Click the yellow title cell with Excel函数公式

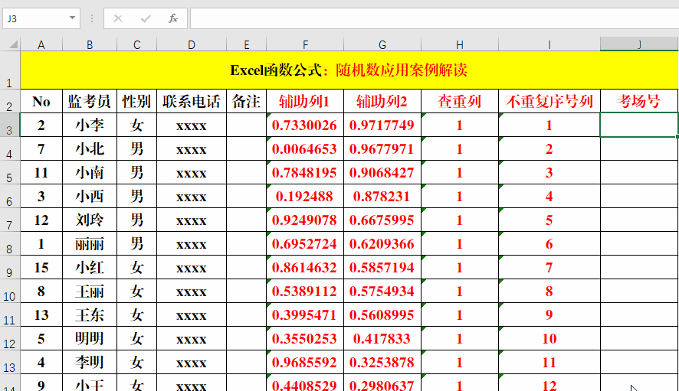click(349, 70)
